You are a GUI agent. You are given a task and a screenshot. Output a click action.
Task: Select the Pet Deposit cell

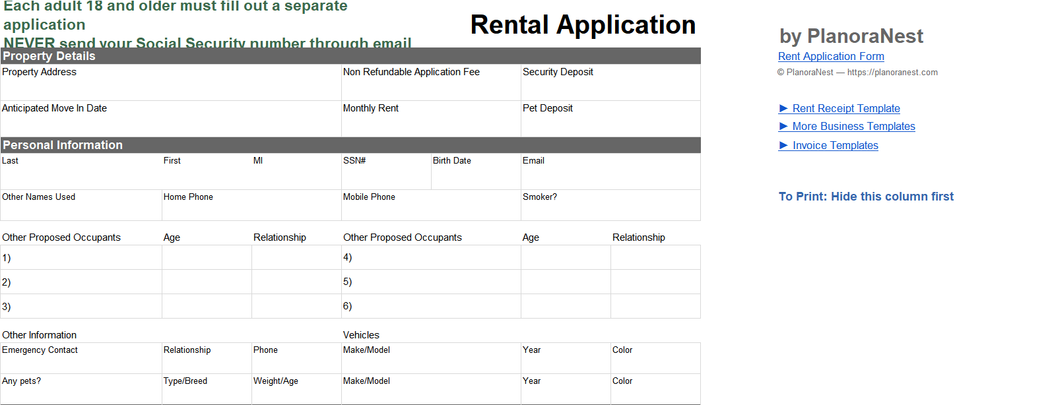[610, 119]
